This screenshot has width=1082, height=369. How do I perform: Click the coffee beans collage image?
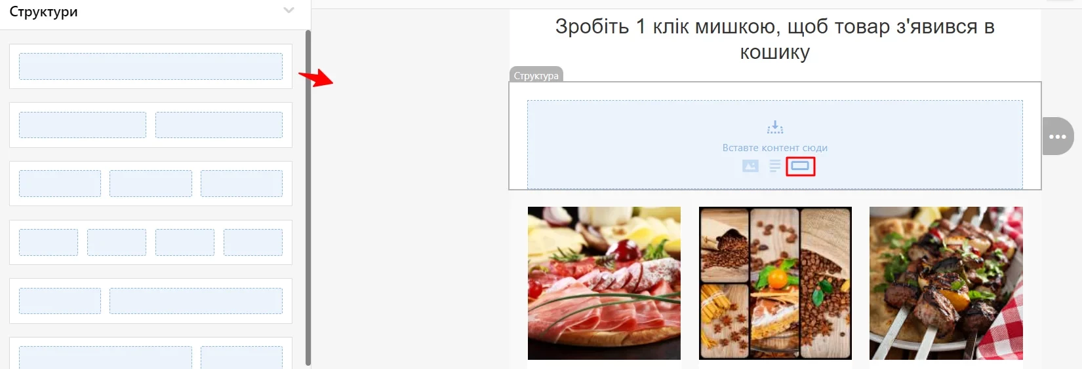(x=775, y=283)
